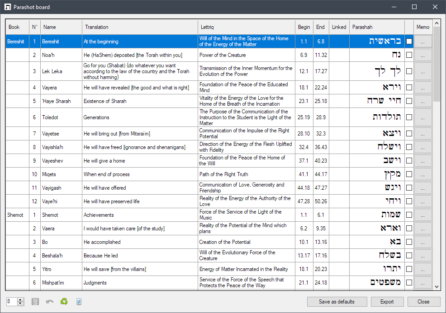This screenshot has width=446, height=313.
Task: Click the translation cell reading Judgments
Action: [140, 283]
